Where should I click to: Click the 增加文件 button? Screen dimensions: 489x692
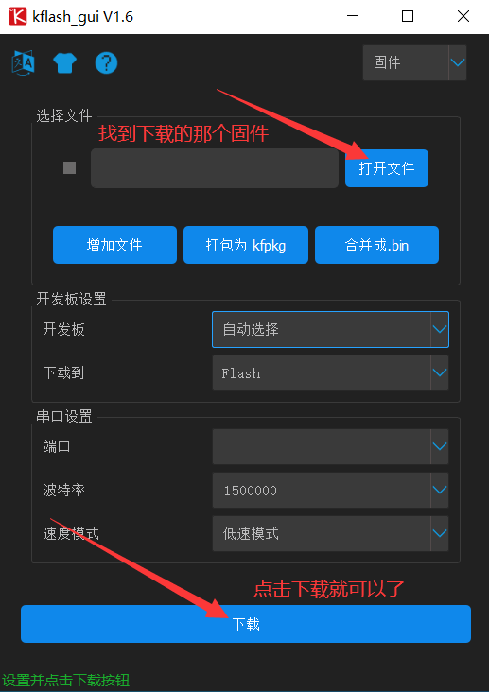114,245
